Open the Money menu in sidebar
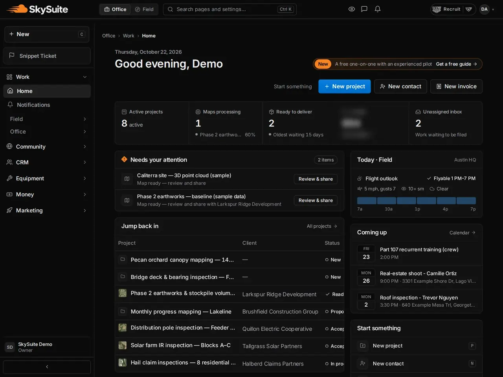Image resolution: width=503 pixels, height=377 pixels. pyautogui.click(x=47, y=194)
